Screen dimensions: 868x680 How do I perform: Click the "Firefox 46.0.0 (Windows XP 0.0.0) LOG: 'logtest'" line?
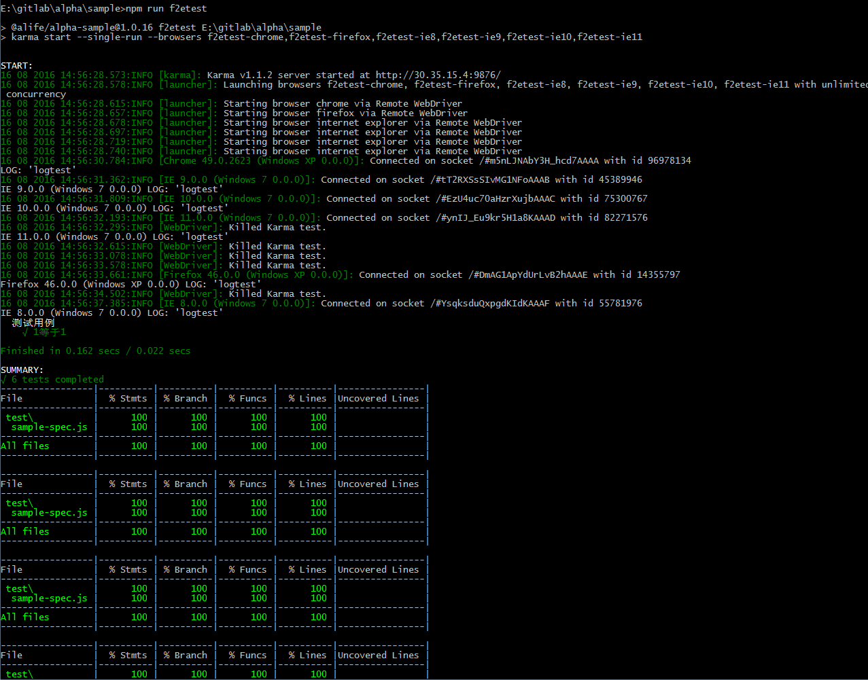tap(131, 284)
